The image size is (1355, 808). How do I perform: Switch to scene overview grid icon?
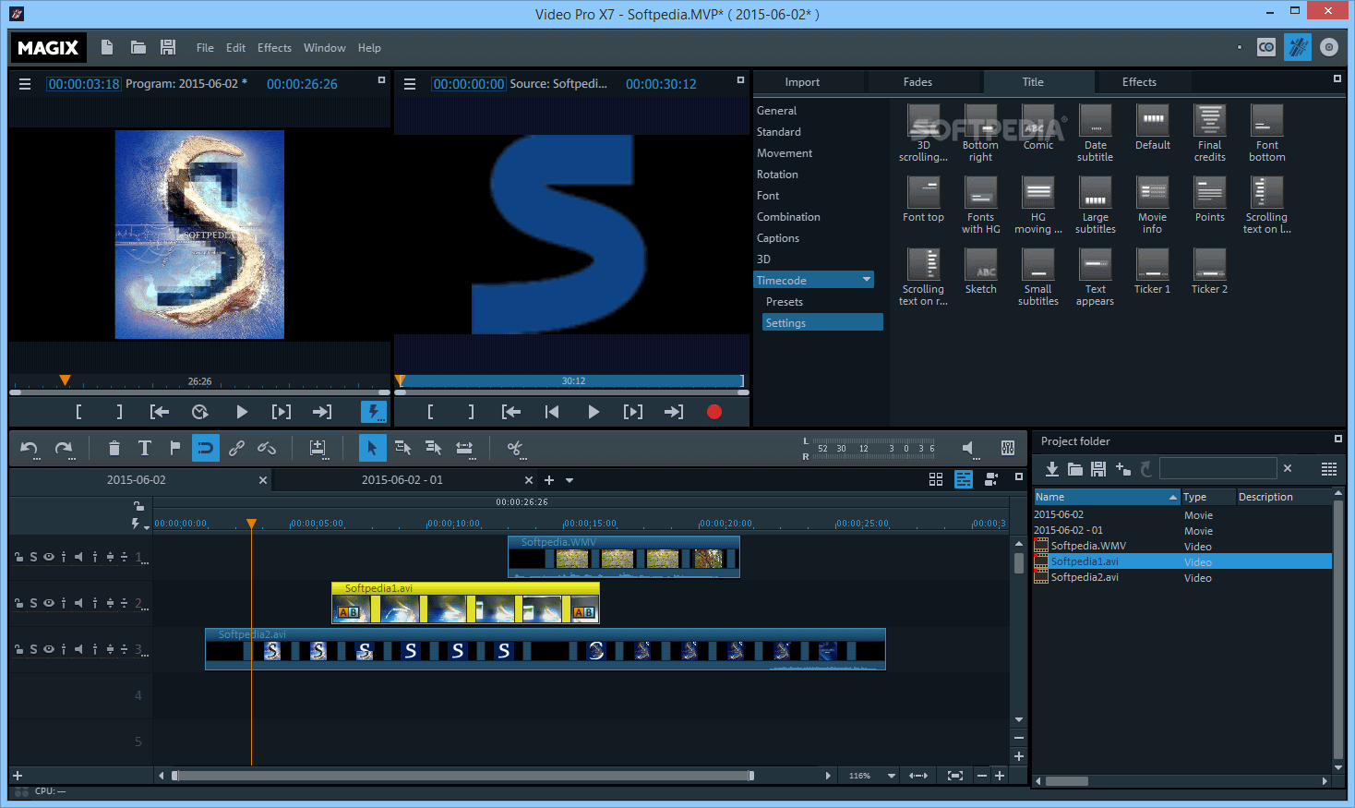click(936, 479)
